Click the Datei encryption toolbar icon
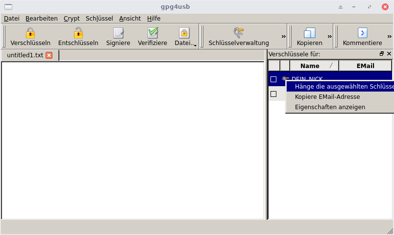The width and height of the screenshot is (394, 235). pos(184,33)
